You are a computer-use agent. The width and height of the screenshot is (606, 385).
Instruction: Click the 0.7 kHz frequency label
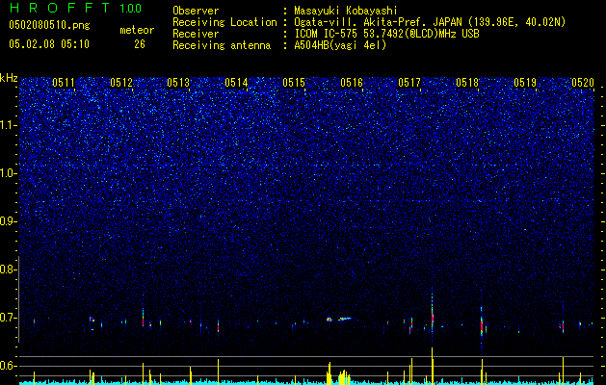tap(8, 318)
